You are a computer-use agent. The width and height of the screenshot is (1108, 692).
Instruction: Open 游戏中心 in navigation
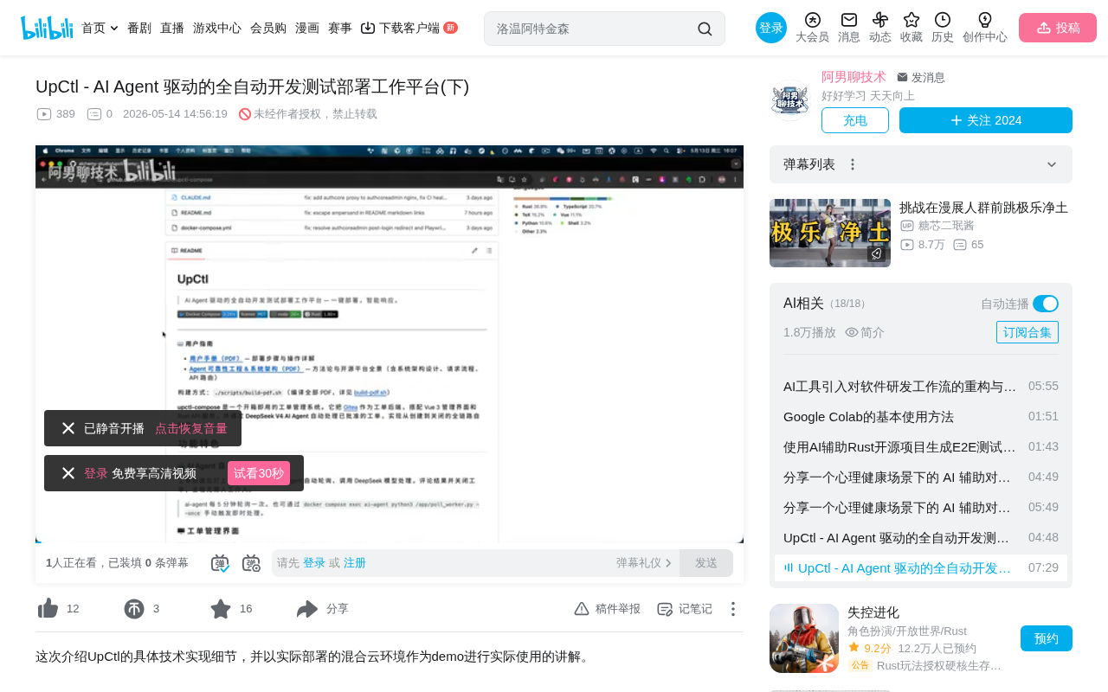[217, 28]
